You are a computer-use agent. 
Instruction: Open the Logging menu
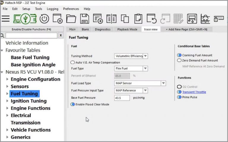(x=53, y=9)
